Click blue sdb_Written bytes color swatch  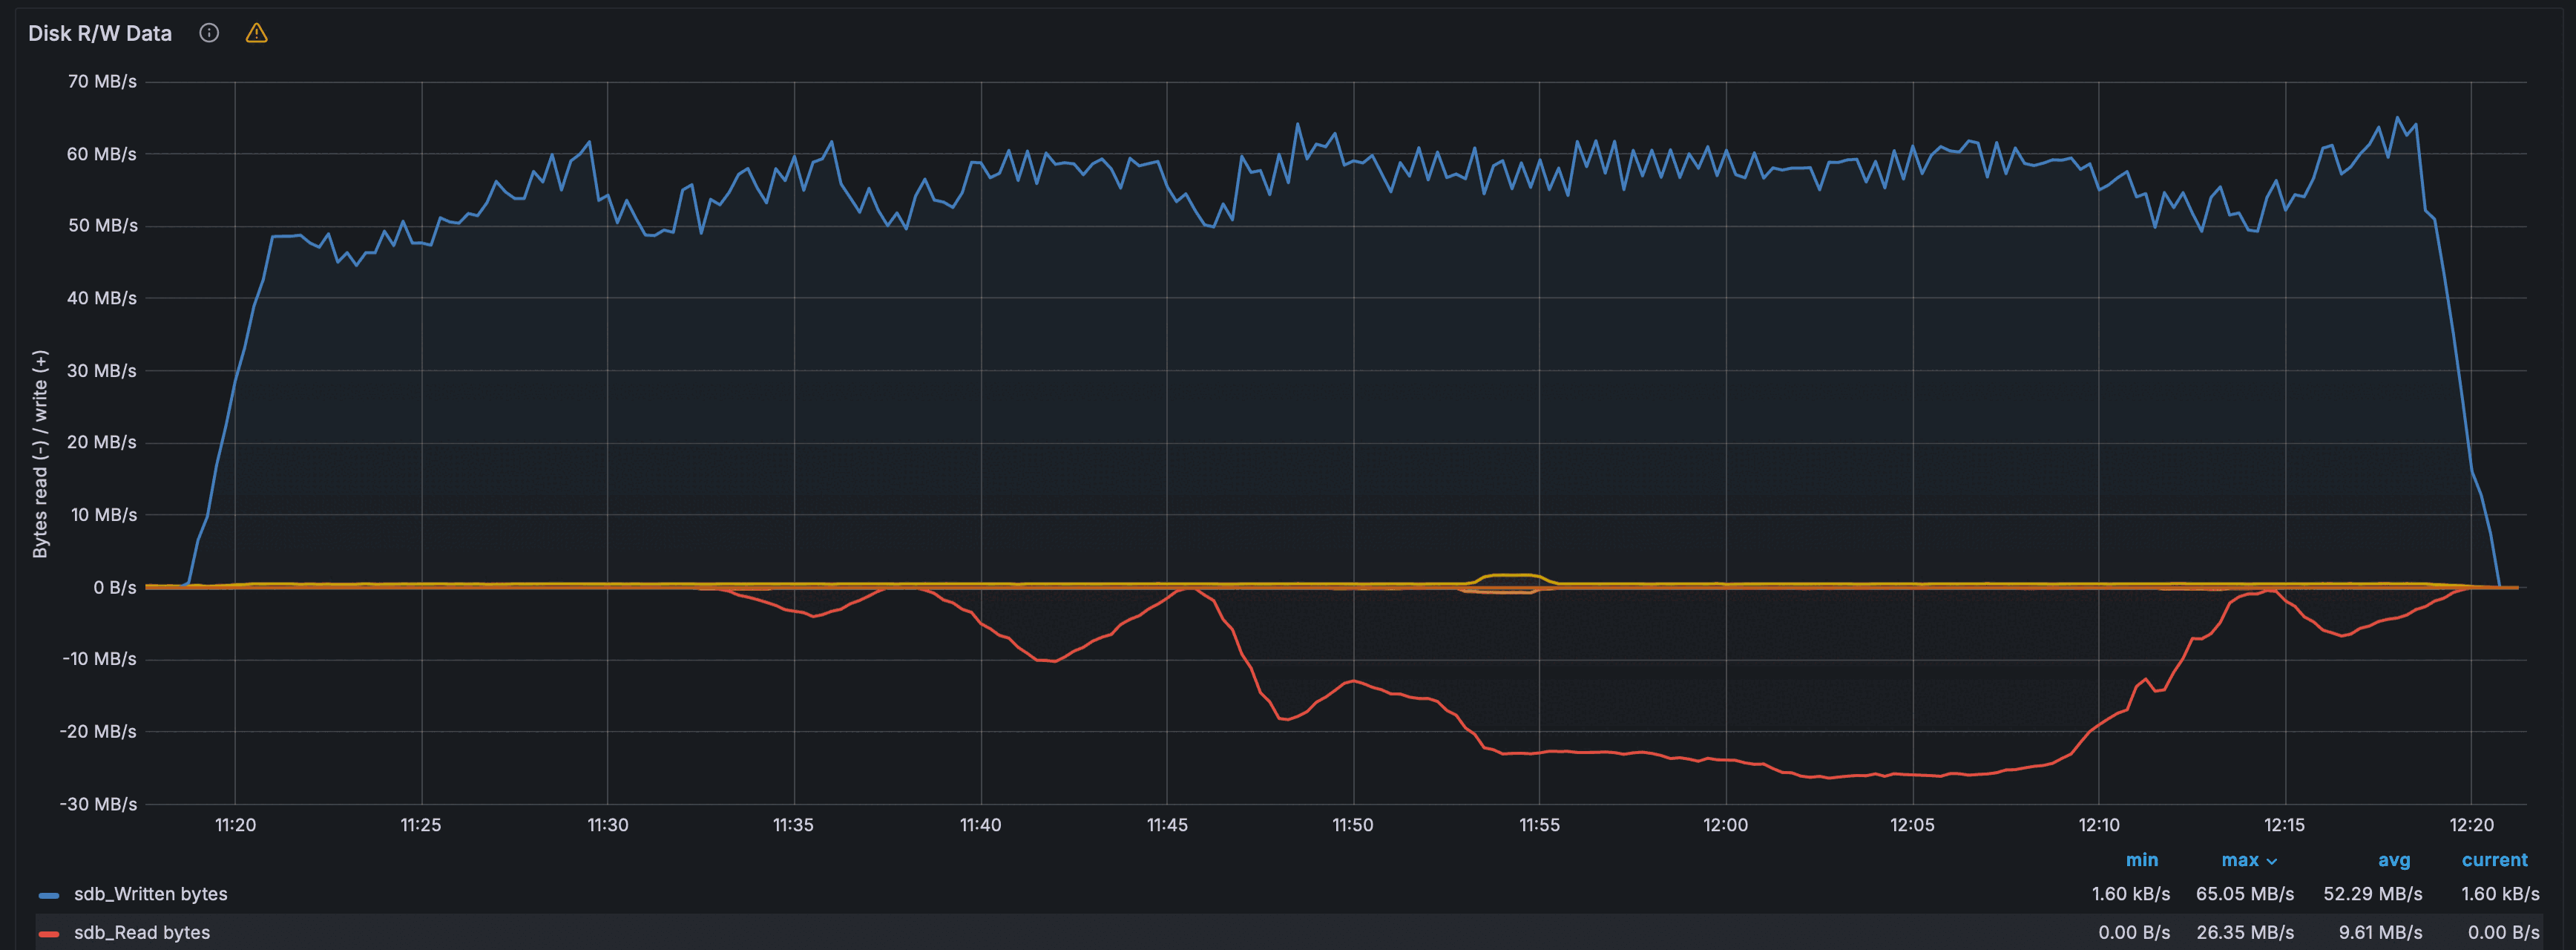(x=48, y=895)
